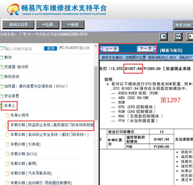Image resolution: width=193 pixels, height=185 pixels.
Task: Click the document icon beside 车载诊断 [仪表组]
Action: coord(7,144)
